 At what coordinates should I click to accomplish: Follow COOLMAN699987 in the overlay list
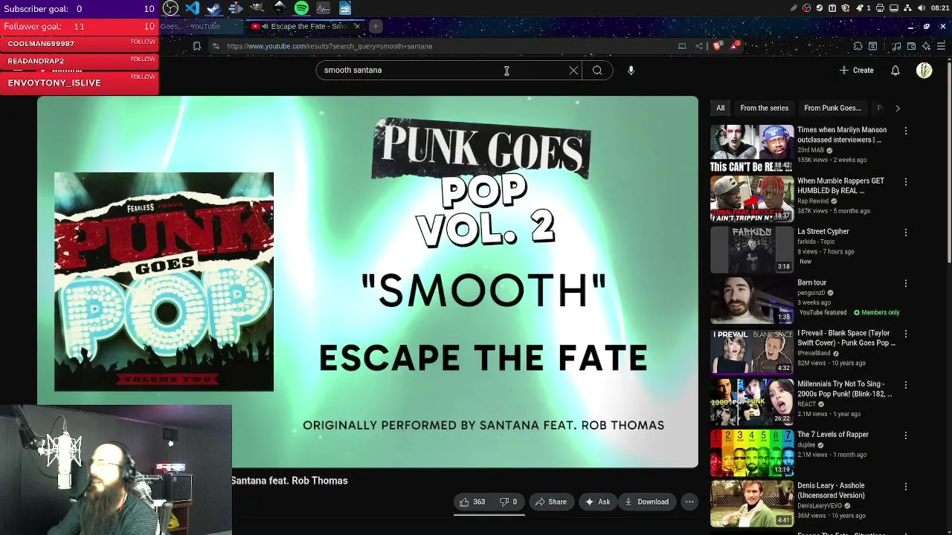(x=143, y=42)
